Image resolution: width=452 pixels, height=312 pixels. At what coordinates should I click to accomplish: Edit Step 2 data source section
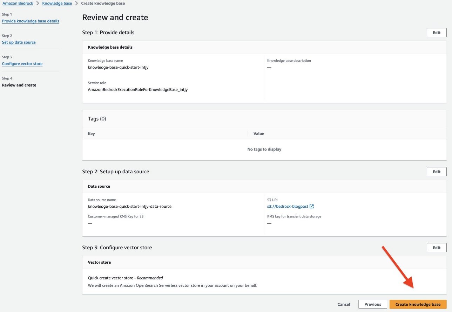437,172
